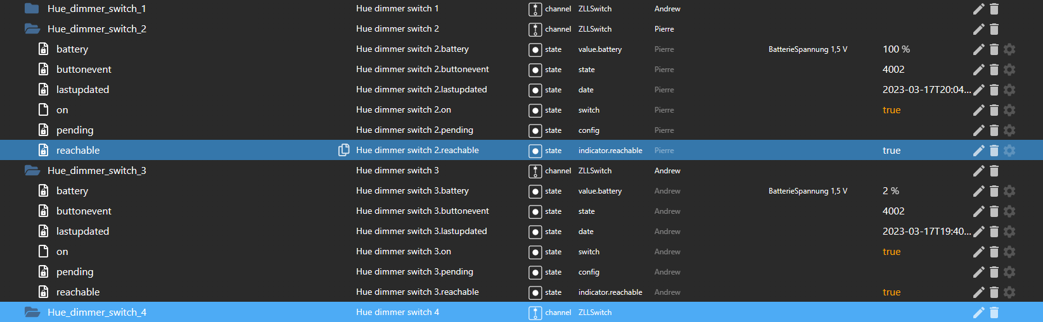This screenshot has height=322, width=1043.
Task: Edit Hue dimmer switch 4 channel
Action: click(x=979, y=313)
